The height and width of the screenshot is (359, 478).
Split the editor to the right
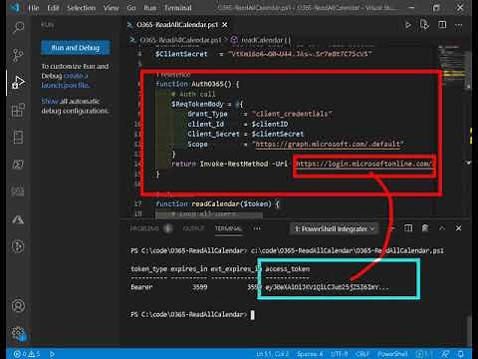tap(442, 25)
